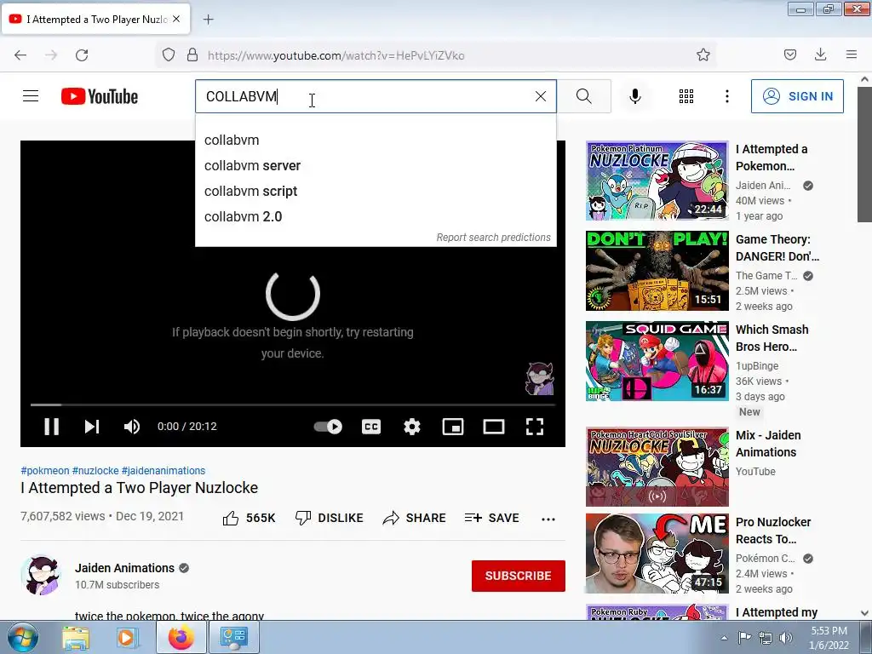The height and width of the screenshot is (654, 872).
Task: Reload the current page
Action: pos(82,55)
